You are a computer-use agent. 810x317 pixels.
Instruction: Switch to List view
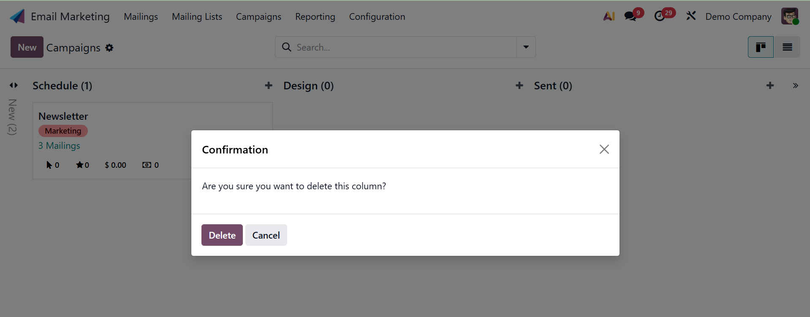click(x=787, y=47)
